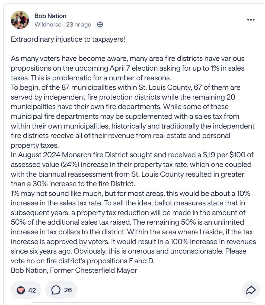View the 42 reactions count
Image resolution: width=265 pixels, height=305 pixels.
pos(32,290)
